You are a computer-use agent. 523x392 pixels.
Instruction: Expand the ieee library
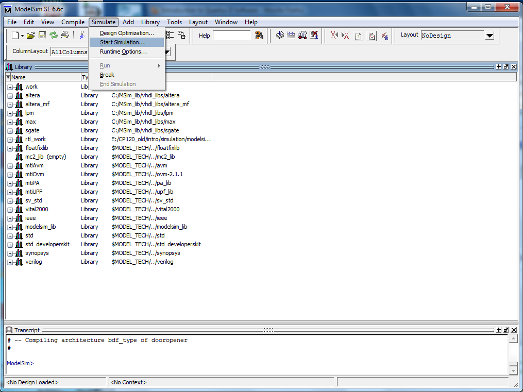(x=10, y=218)
